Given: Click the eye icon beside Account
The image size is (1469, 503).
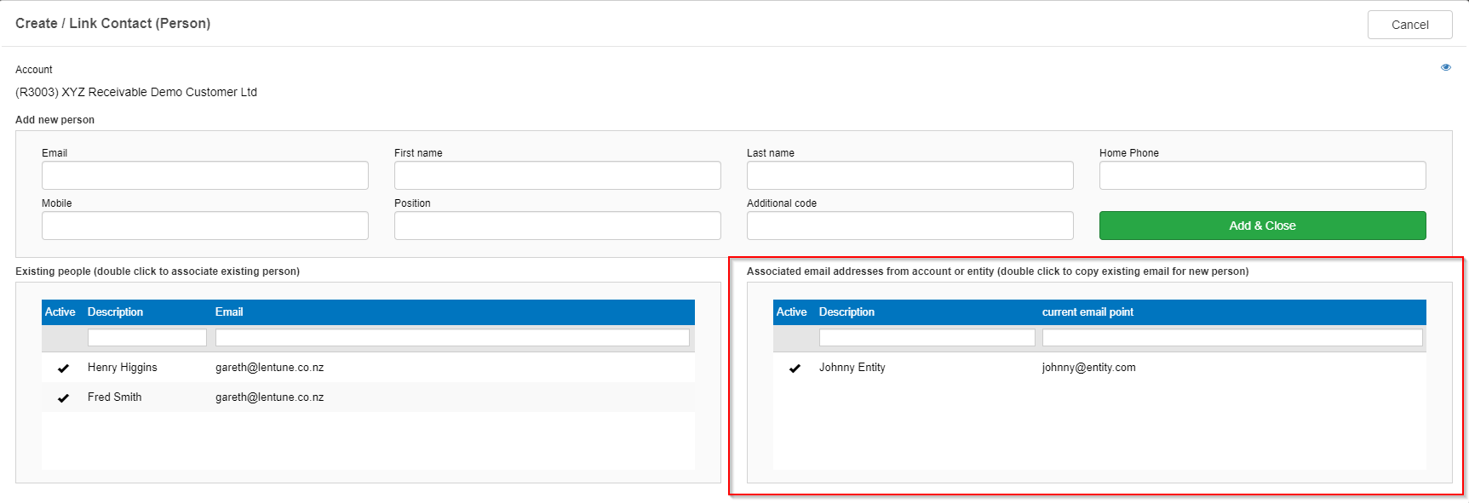Looking at the screenshot, I should click(1445, 67).
